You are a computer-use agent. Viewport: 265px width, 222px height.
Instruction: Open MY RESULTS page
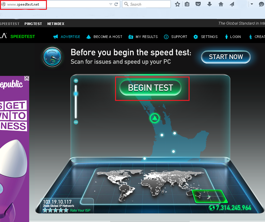pyautogui.click(x=143, y=37)
